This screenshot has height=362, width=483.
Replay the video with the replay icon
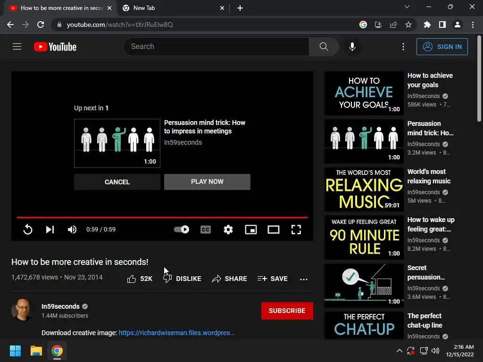28,230
